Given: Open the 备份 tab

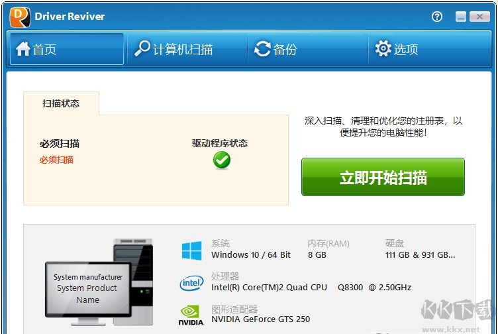Looking at the screenshot, I should [x=308, y=49].
